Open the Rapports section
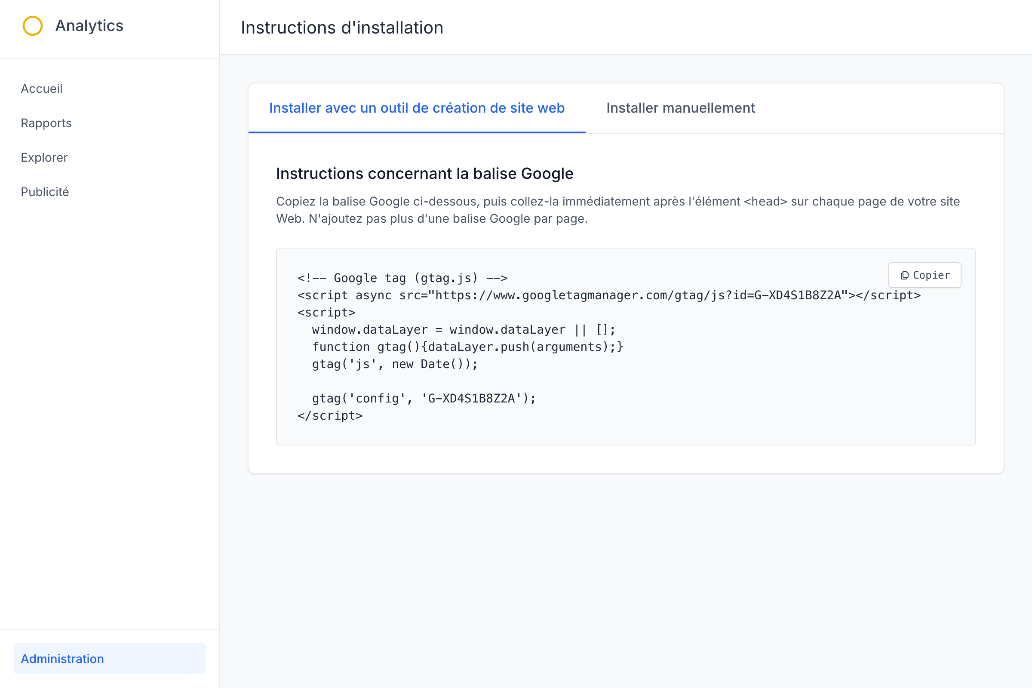The image size is (1032, 688). coord(46,123)
